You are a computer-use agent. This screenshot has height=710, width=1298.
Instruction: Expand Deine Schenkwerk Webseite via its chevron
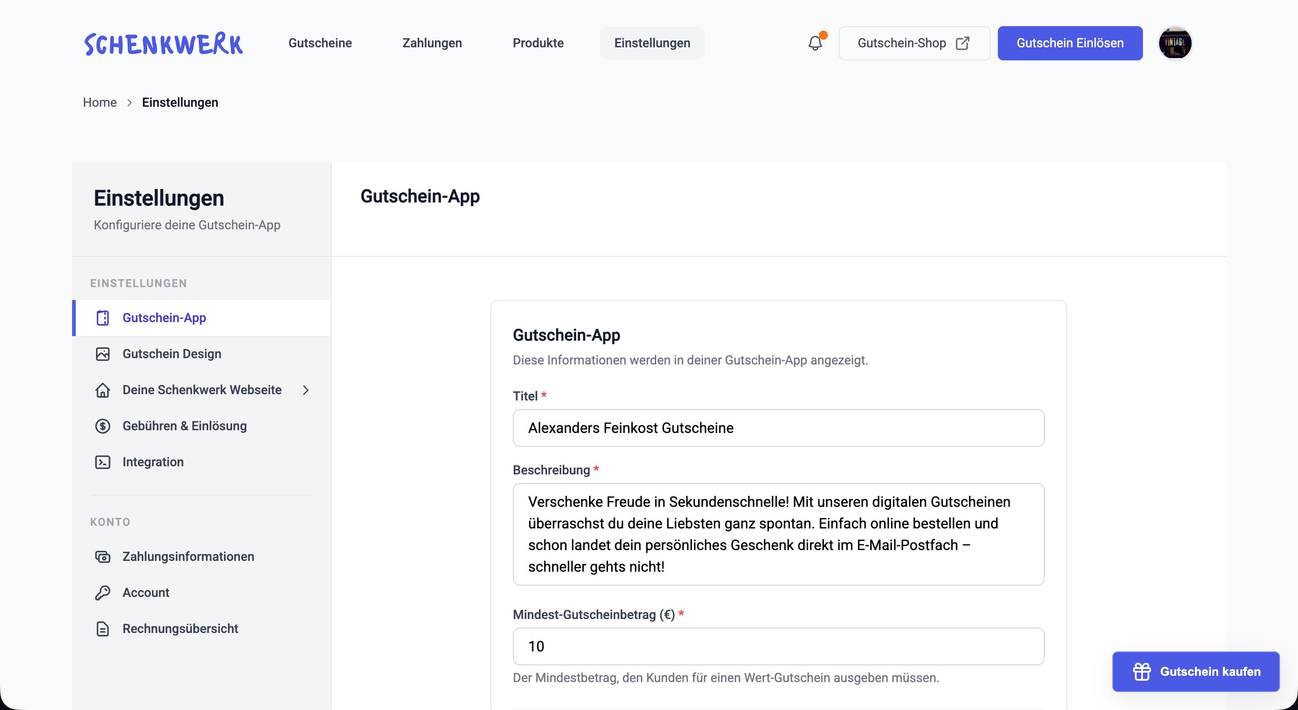306,390
